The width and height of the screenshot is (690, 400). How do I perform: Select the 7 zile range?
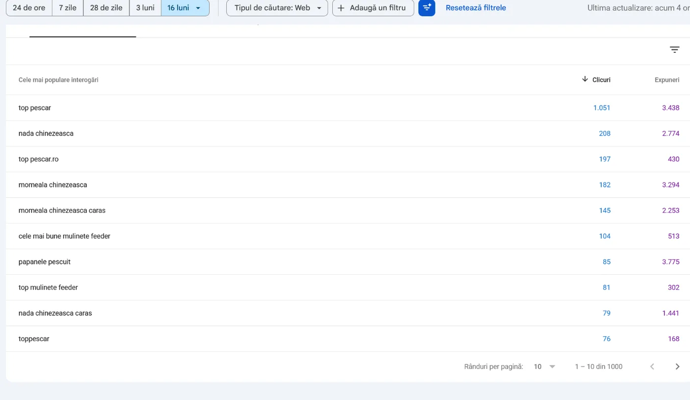pyautogui.click(x=68, y=8)
